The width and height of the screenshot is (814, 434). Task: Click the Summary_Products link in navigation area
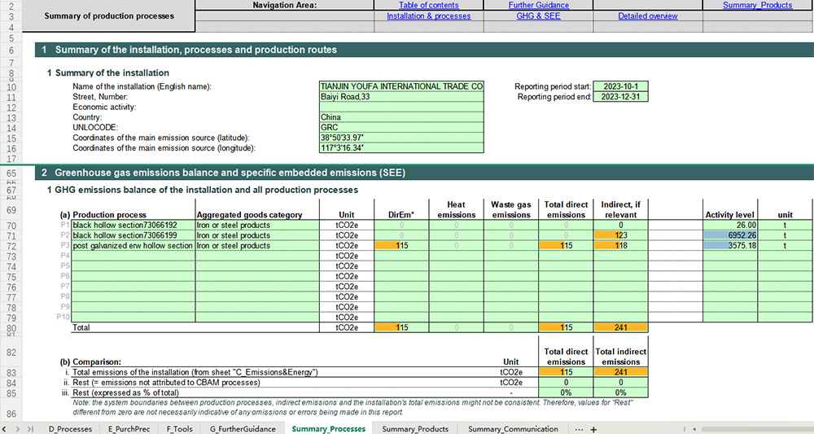[757, 6]
